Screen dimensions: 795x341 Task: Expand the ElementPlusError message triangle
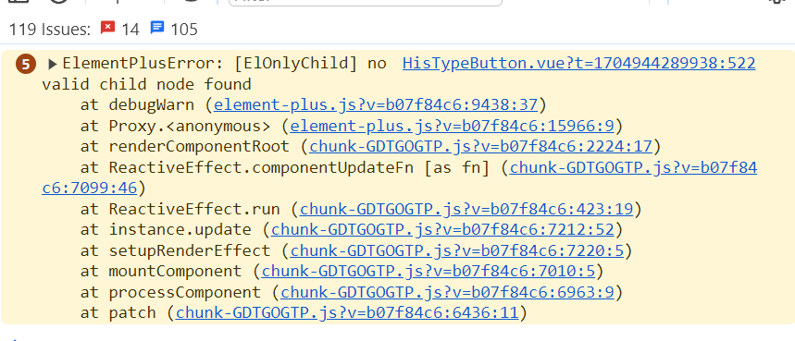pyautogui.click(x=52, y=65)
